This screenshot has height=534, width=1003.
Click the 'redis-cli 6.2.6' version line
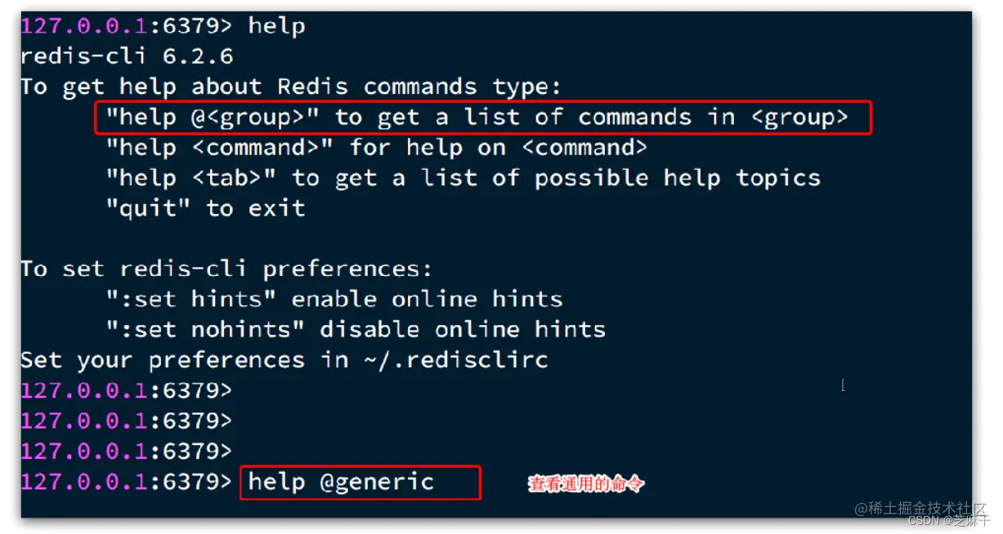[x=127, y=56]
